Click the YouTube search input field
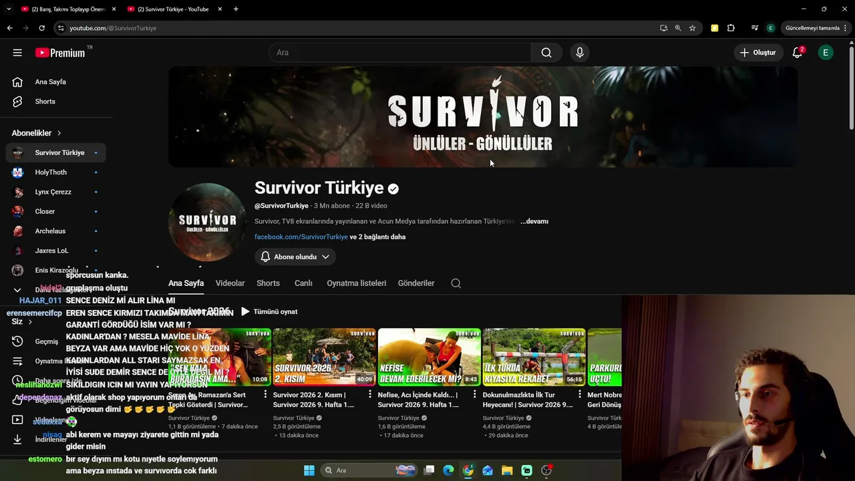Viewport: 855px width, 481px height. point(399,53)
